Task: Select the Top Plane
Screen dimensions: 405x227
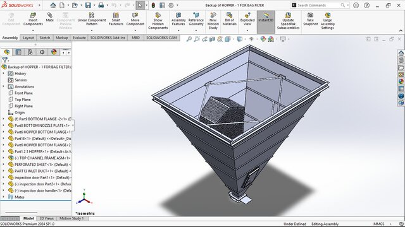Action: (23, 100)
